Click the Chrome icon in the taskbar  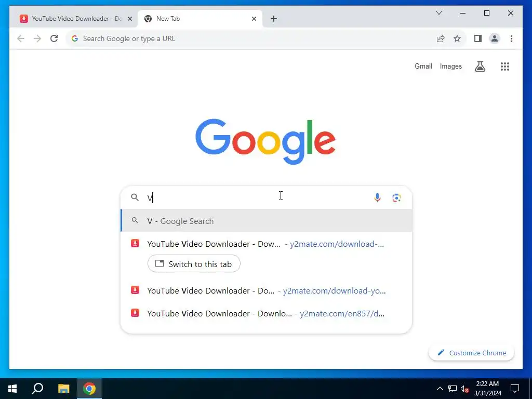89,389
